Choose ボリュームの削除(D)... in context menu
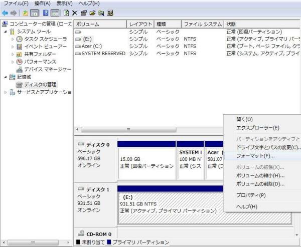Viewport: 301px width, 247px height. click(x=260, y=184)
